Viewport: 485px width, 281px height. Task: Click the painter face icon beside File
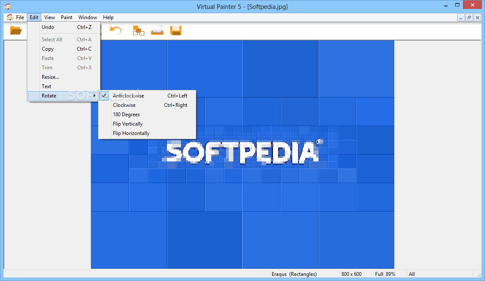[x=9, y=17]
